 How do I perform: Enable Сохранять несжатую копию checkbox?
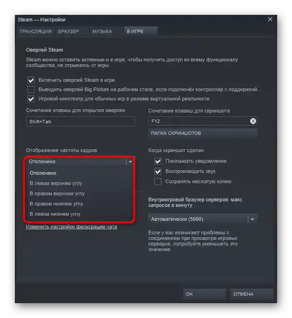158,181
